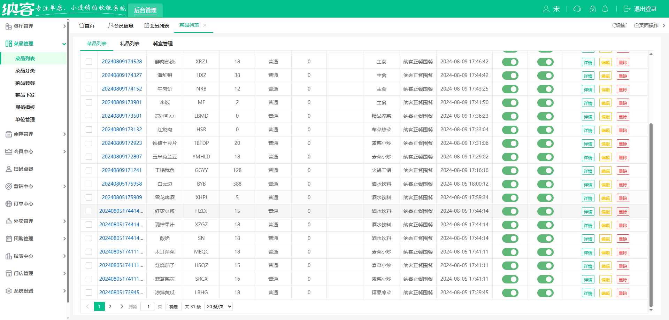Check the checkbox for 海鲜粥 row

[89, 75]
